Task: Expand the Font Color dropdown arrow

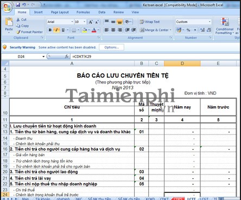Action: pos(98,30)
